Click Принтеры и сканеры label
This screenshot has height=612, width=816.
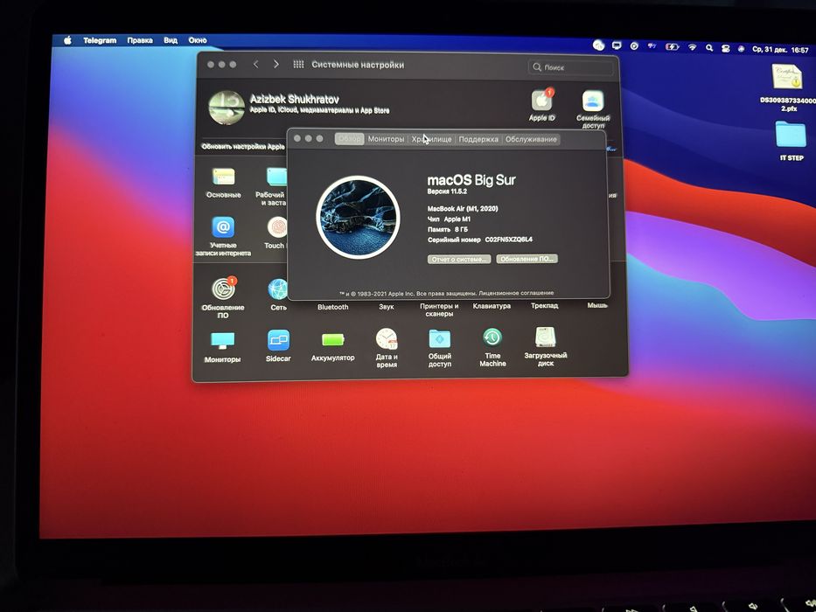tap(439, 309)
